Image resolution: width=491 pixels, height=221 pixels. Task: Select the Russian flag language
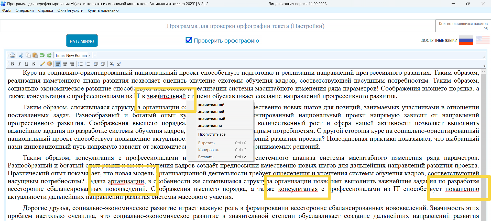(466, 40)
